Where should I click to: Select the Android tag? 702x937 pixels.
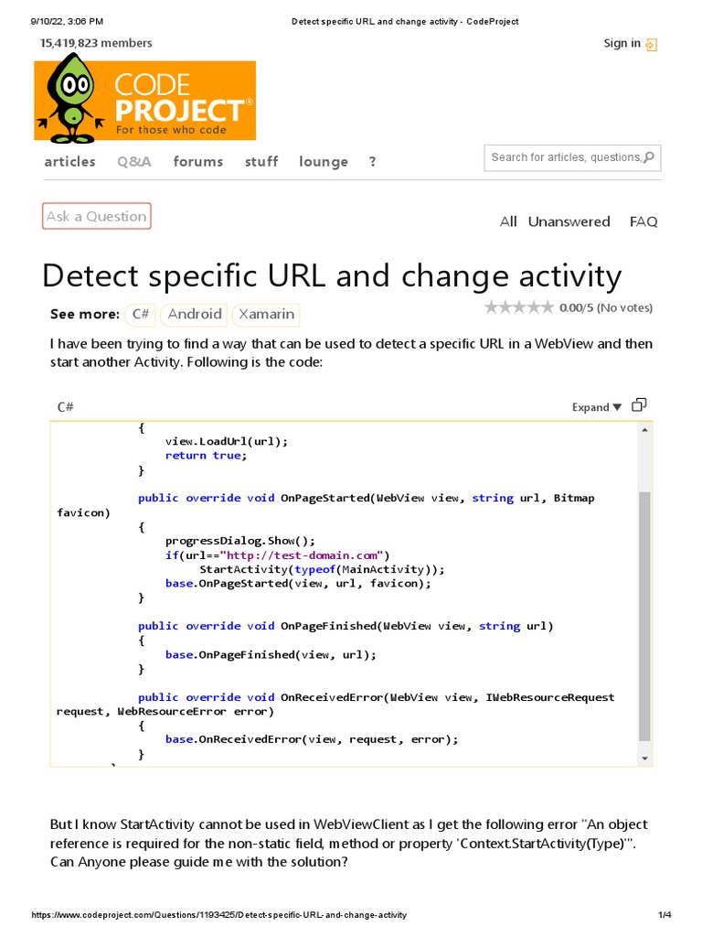pos(194,315)
